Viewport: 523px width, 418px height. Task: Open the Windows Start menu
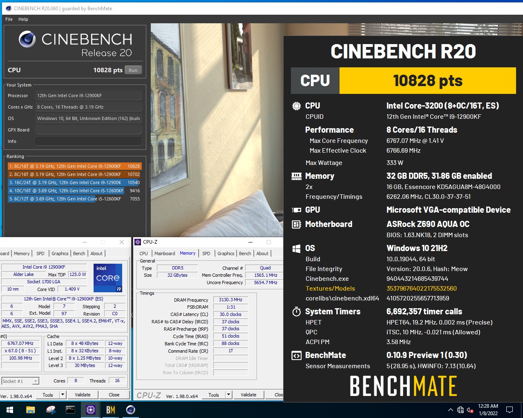[x=10, y=409]
